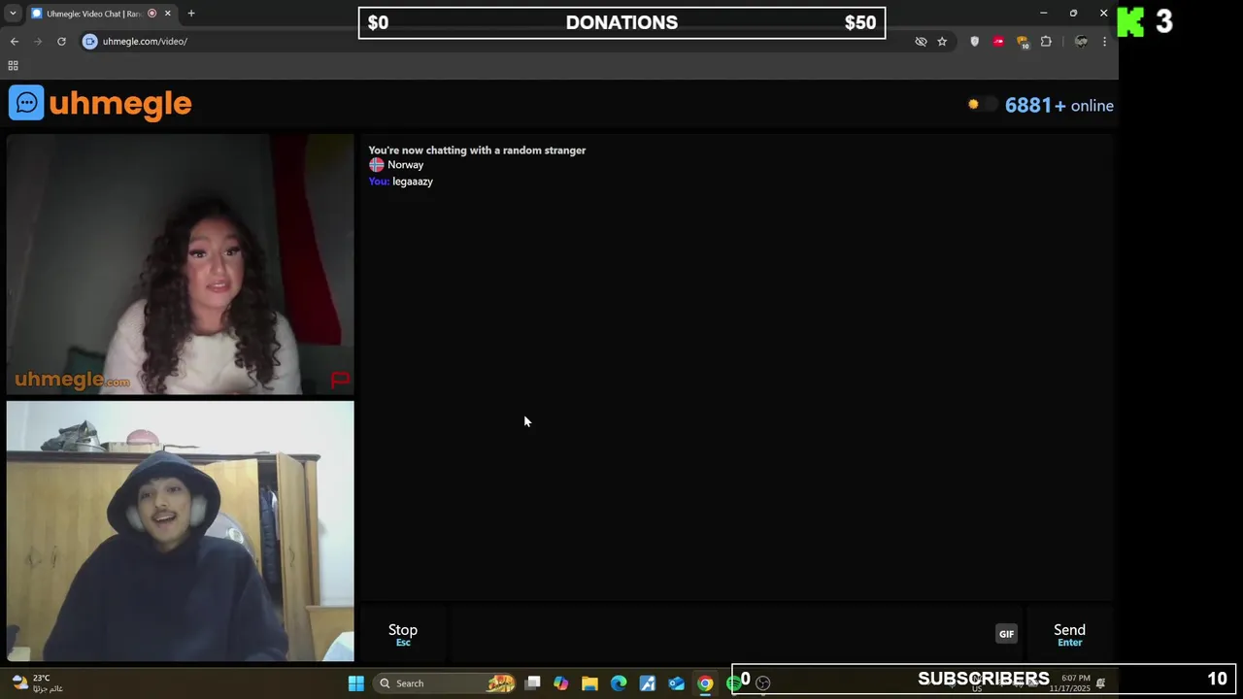Click the Norway flag icon in chat
The width and height of the screenshot is (1243, 699).
click(377, 165)
